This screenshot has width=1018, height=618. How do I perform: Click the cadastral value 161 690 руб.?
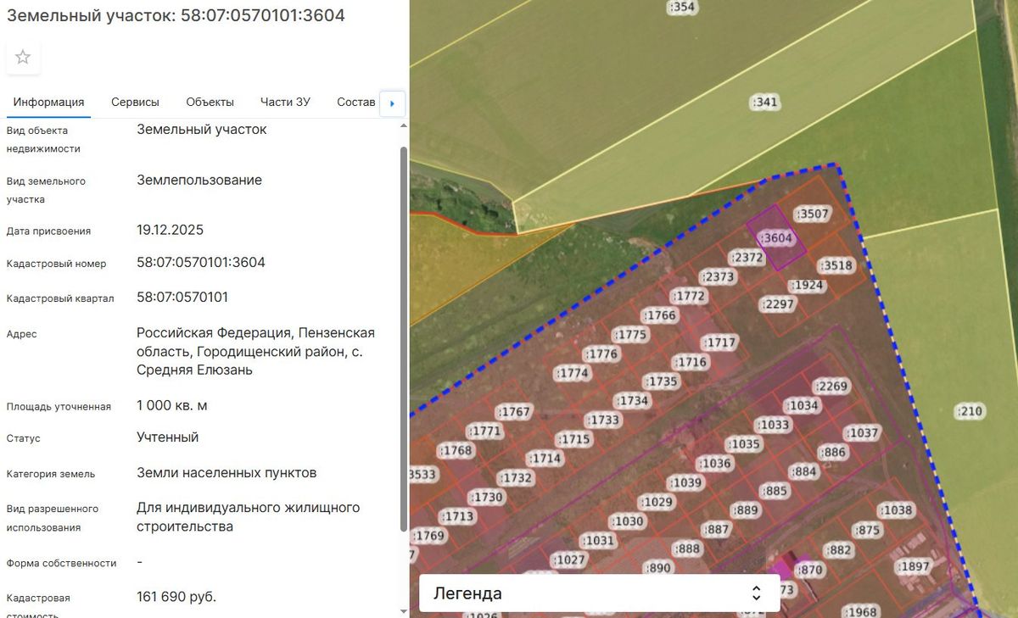tap(176, 598)
